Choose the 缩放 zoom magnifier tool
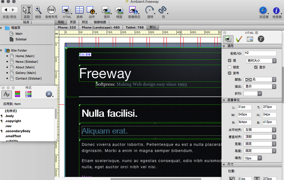This screenshot has width=284, height=180. pos(38,12)
